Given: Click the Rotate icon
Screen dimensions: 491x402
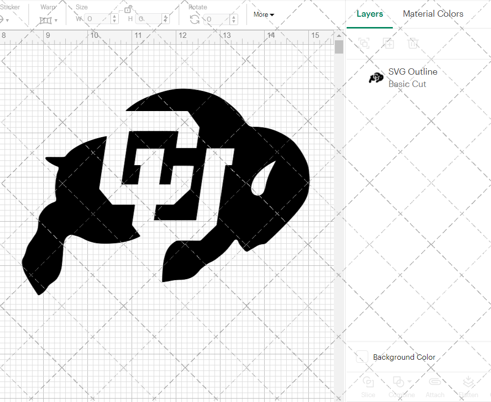Looking at the screenshot, I should click(195, 20).
